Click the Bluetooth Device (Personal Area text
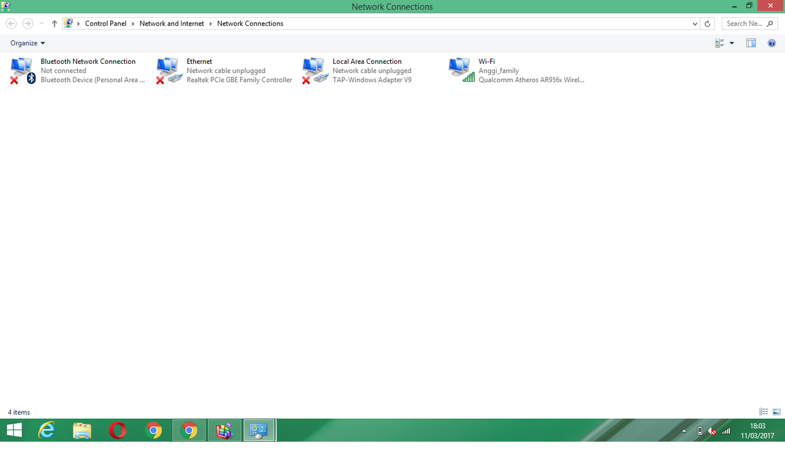Viewport: 785px width, 452px height. tap(93, 80)
